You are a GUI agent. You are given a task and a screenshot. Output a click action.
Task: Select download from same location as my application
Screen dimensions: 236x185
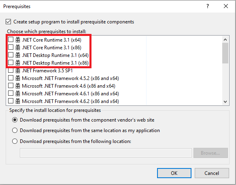pos(15,130)
